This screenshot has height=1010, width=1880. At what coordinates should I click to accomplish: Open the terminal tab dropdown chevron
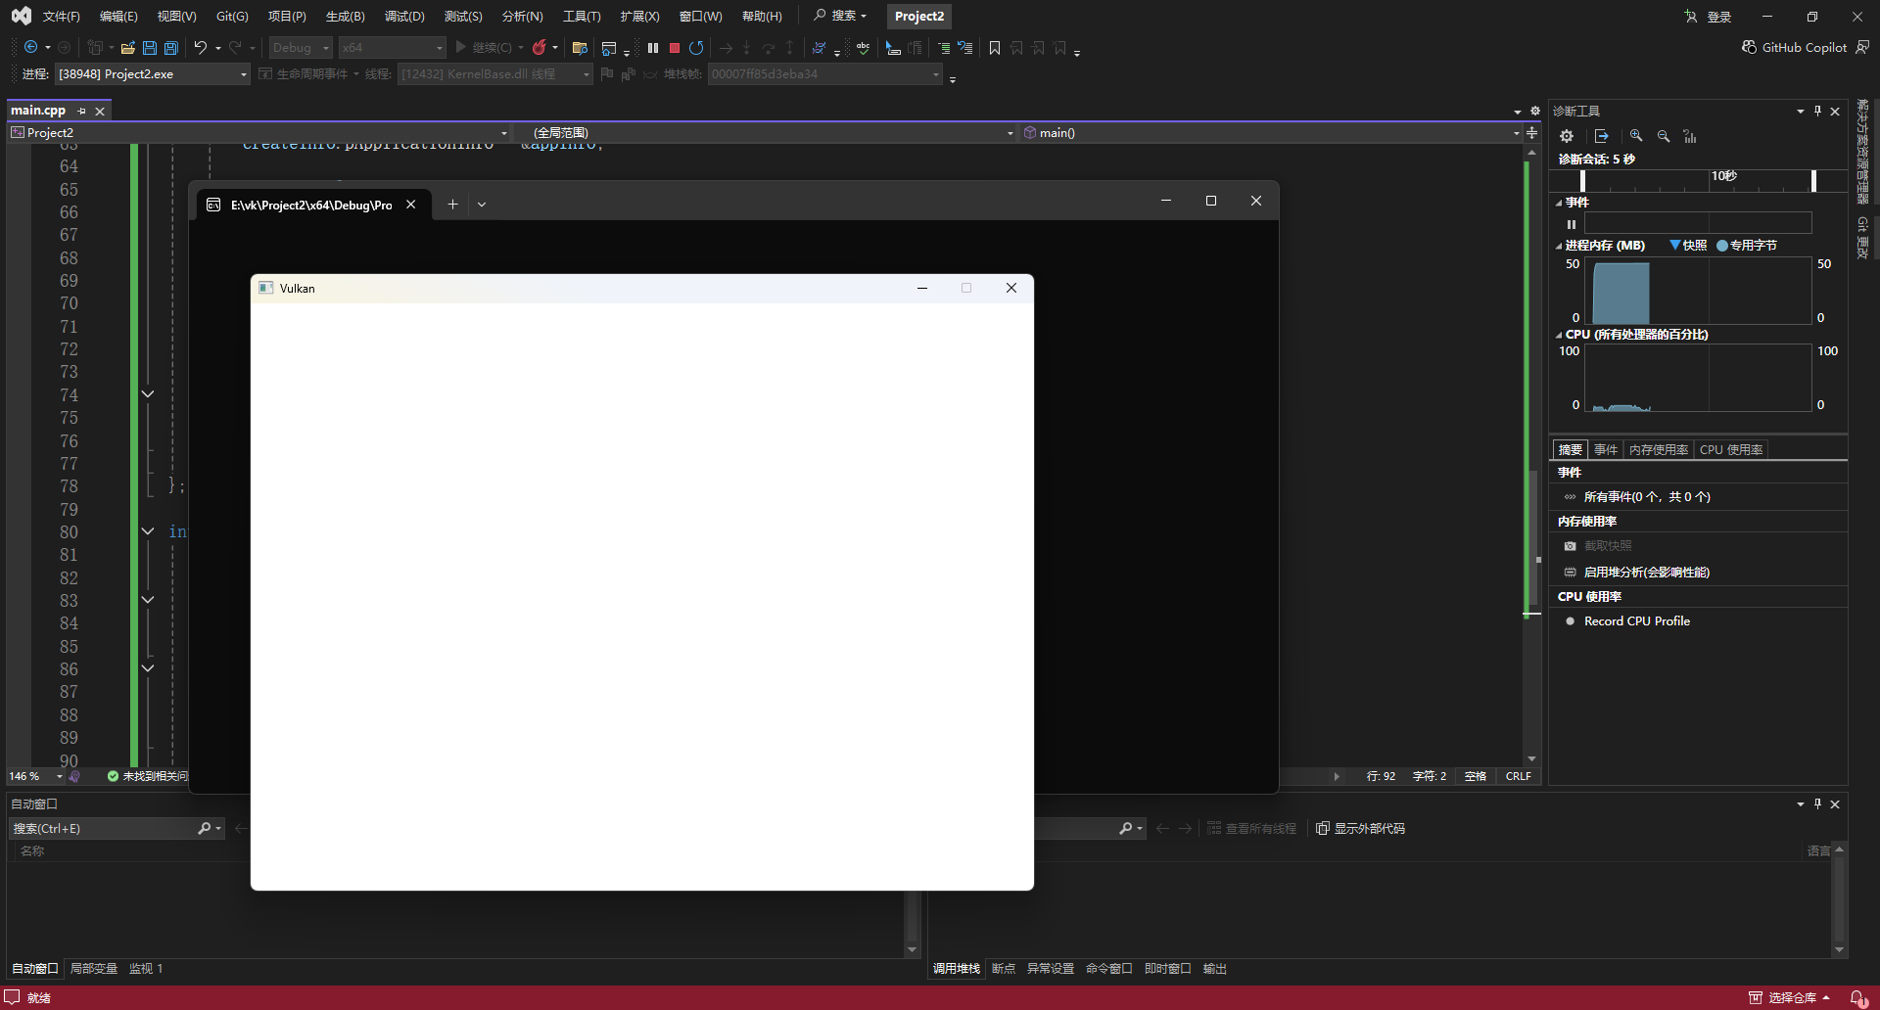tap(482, 205)
